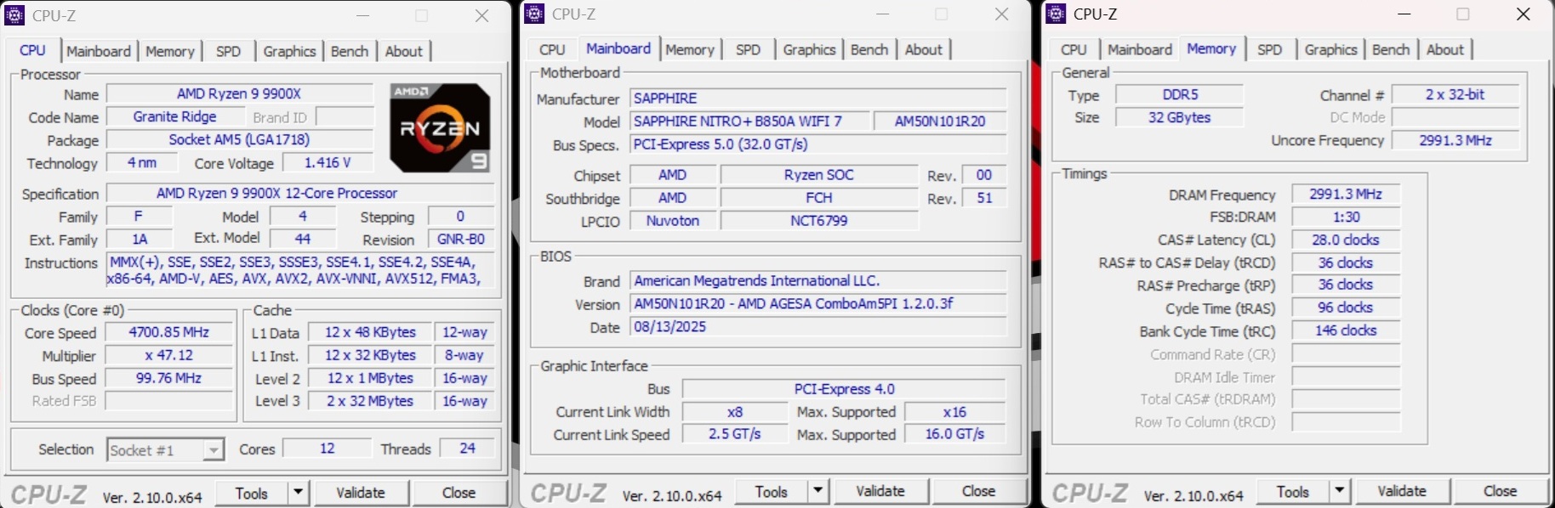This screenshot has height=508, width=1555.
Task: Click BIOS Date 08/13/2025
Action: (x=817, y=327)
